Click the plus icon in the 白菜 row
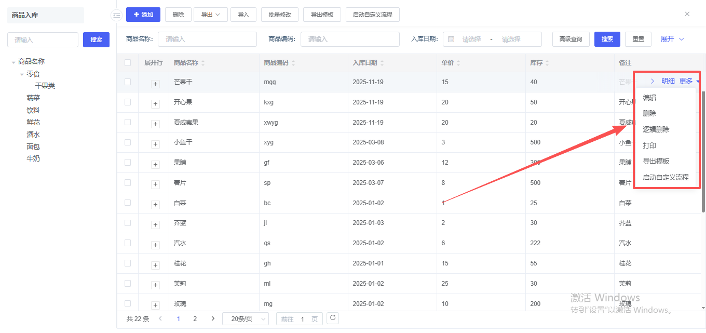Image resolution: width=706 pixels, height=333 pixels. tap(155, 205)
